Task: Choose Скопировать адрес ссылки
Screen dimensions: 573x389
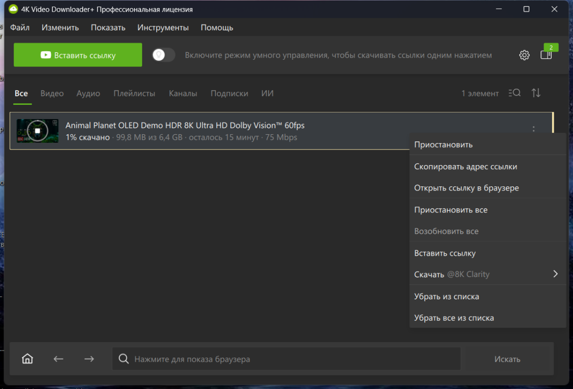Action: pyautogui.click(x=465, y=167)
